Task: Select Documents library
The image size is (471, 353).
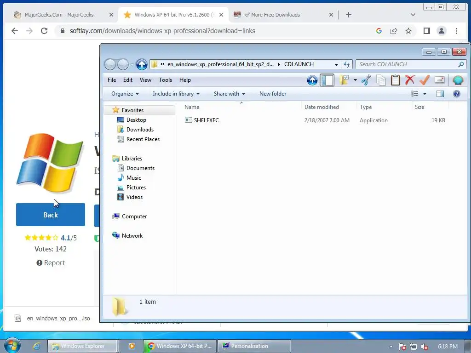Action: (140, 168)
